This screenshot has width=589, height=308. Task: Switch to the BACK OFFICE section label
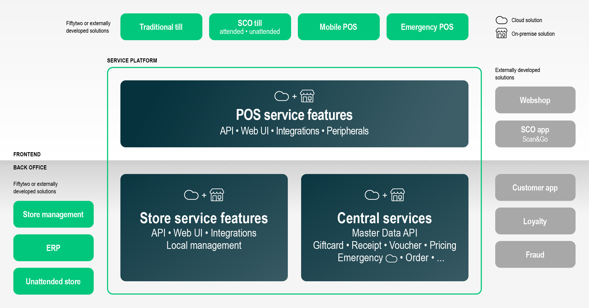pos(30,167)
